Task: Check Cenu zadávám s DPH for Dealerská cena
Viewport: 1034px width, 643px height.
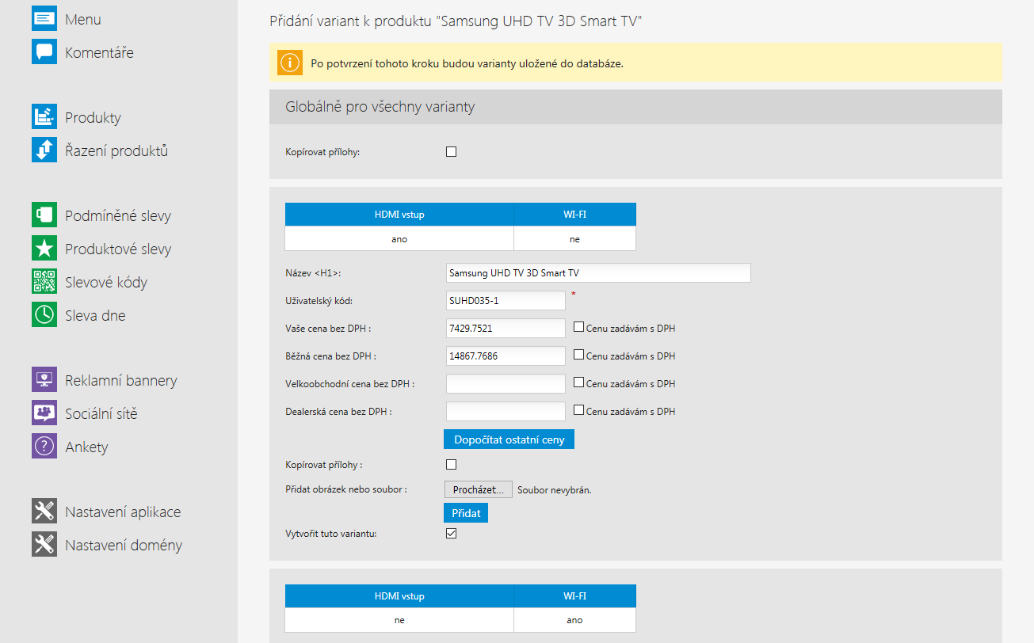Action: [578, 410]
